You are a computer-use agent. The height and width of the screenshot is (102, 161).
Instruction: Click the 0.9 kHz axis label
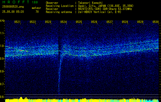tap(2, 59)
